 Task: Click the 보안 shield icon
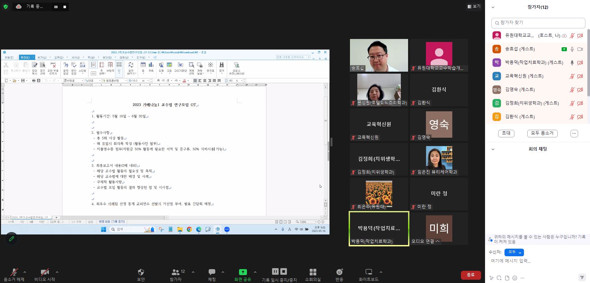tap(141, 272)
